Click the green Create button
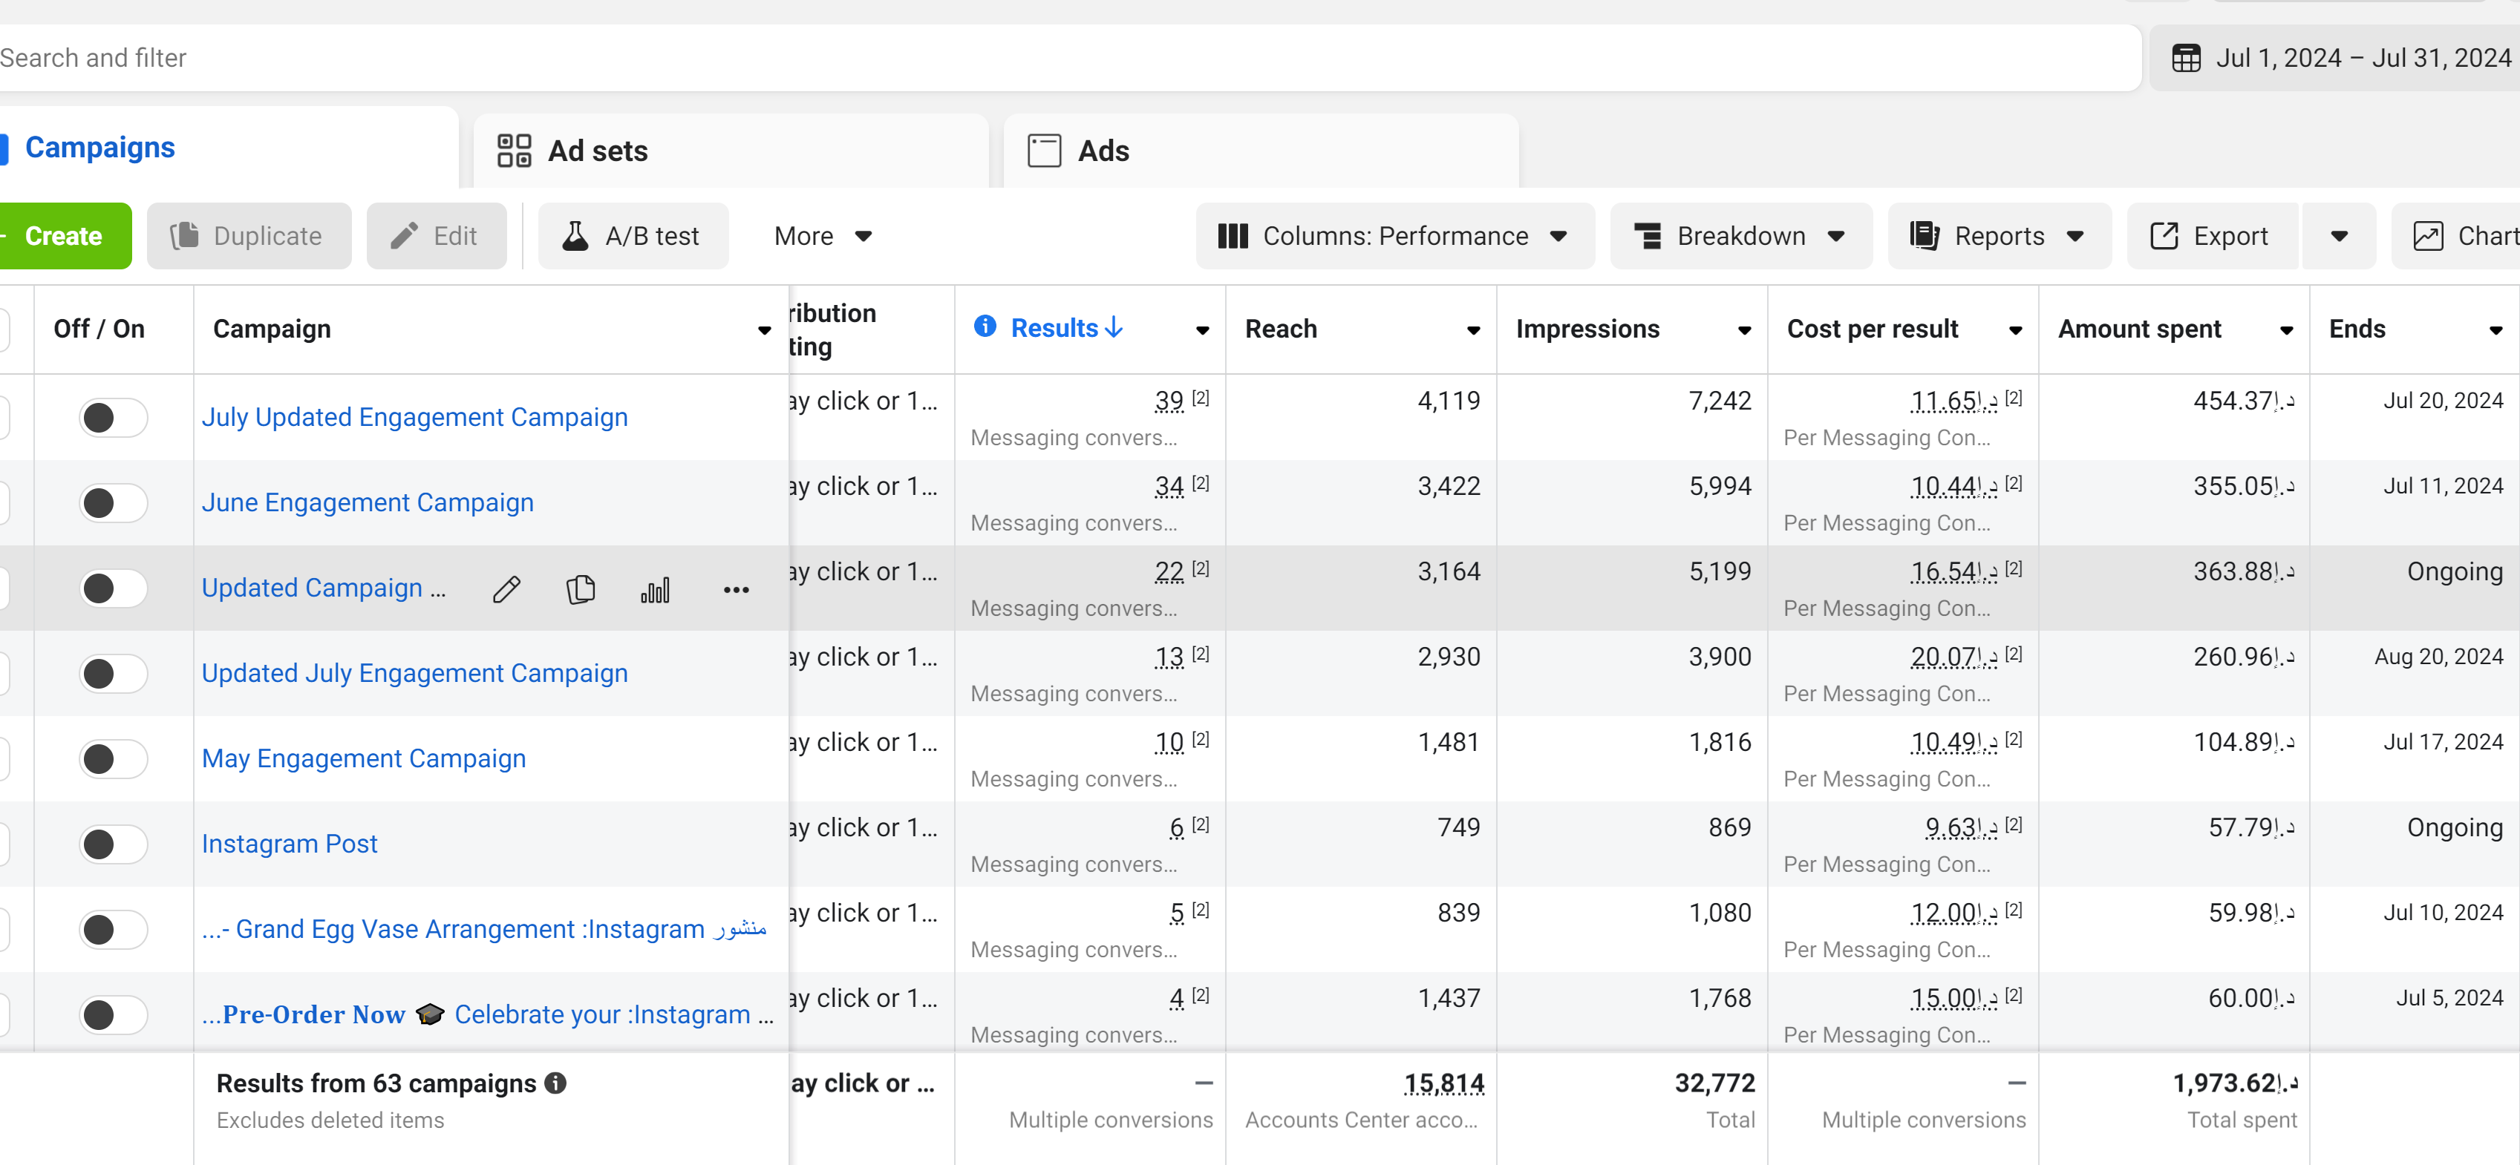The image size is (2520, 1165). 62,237
